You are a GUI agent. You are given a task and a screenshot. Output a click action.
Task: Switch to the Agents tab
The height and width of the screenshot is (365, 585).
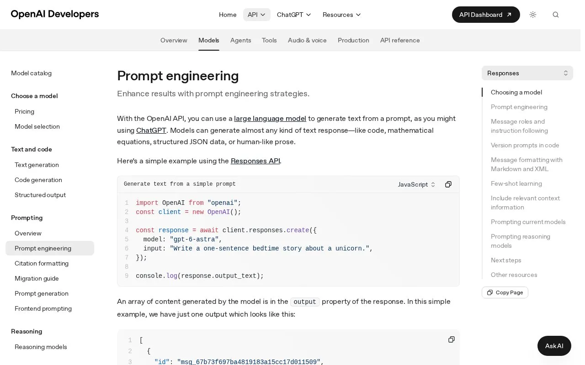(x=241, y=40)
